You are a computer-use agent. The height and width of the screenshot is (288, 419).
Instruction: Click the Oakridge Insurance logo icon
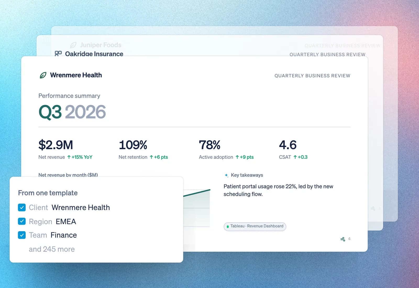pyautogui.click(x=58, y=53)
